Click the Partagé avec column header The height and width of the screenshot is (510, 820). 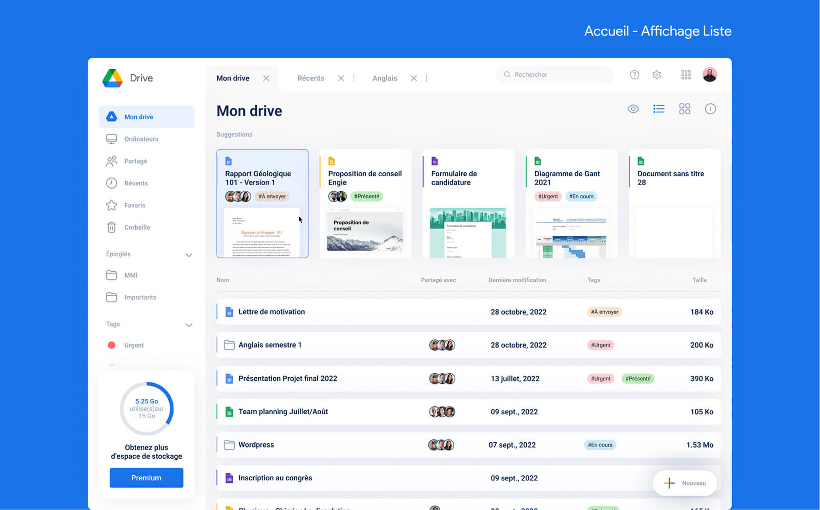438,280
